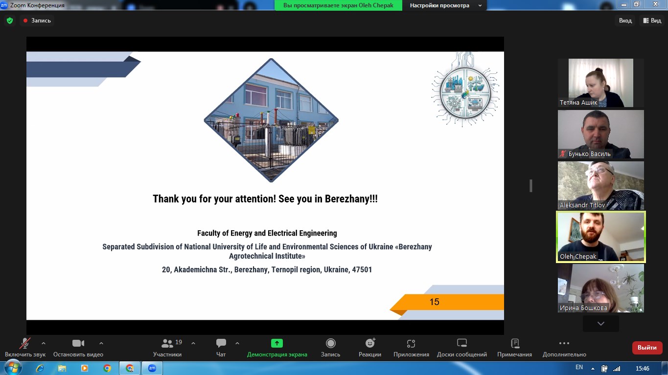Expand chat options arrow next to Чат
668x375 pixels.
(x=237, y=343)
